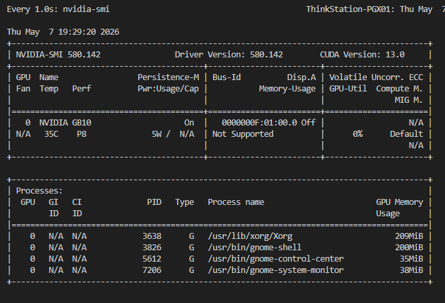Click the 'GPU Memory' column header
Image resolution: width=445 pixels, height=303 pixels.
400,202
